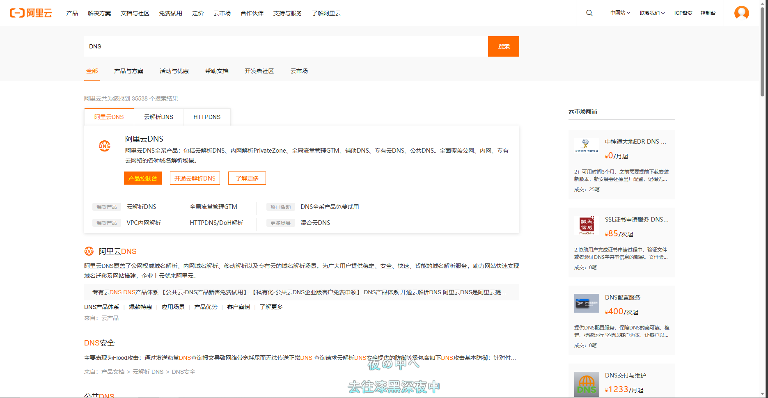This screenshot has height=398, width=768.
Task: Click the 开通云解析DNS button
Action: (x=195, y=178)
